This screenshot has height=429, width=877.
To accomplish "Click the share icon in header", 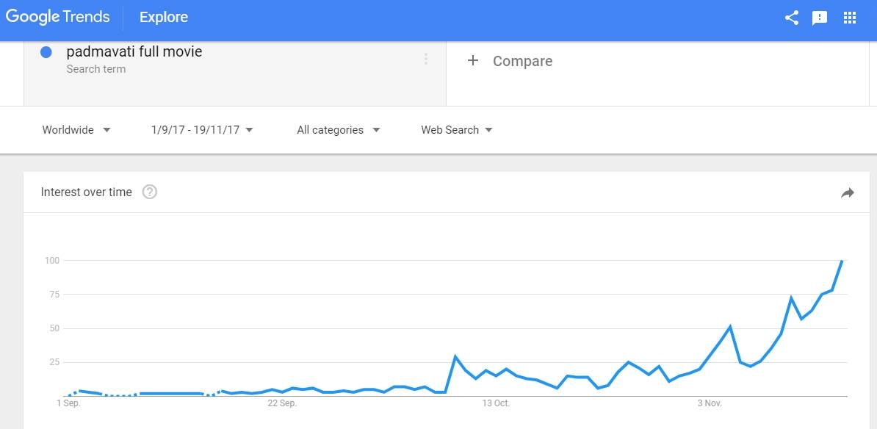I will tap(791, 18).
